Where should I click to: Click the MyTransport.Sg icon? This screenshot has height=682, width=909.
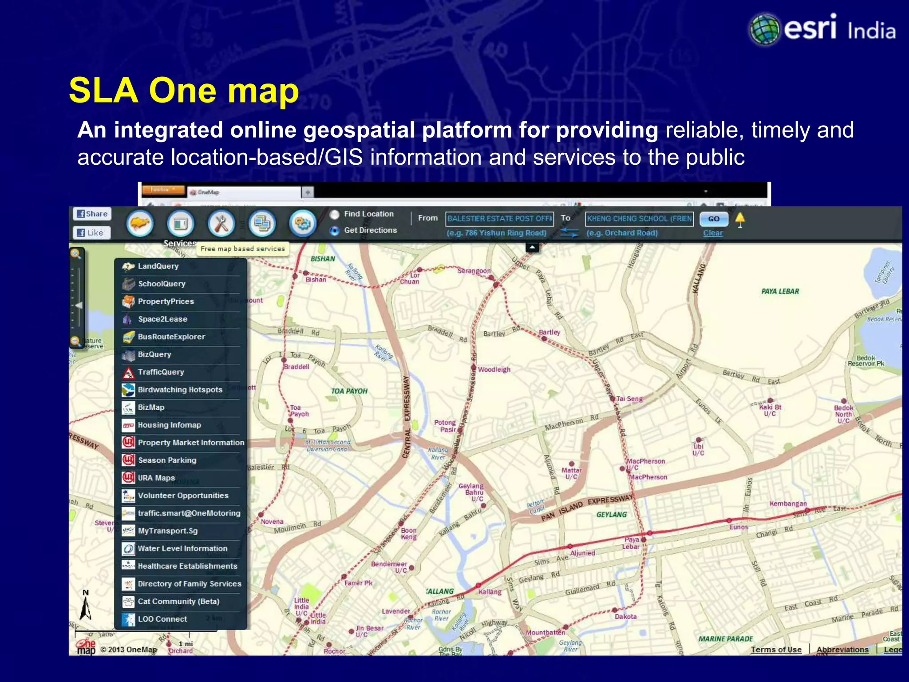point(128,531)
